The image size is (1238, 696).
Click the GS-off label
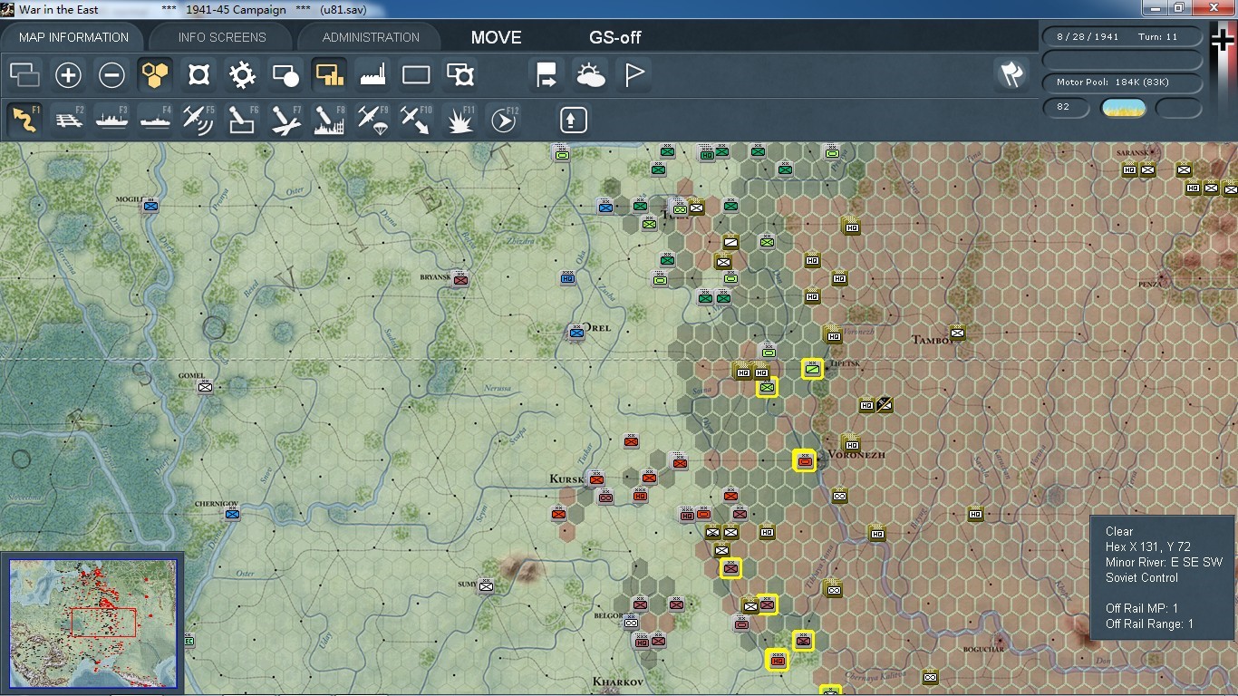(x=615, y=38)
